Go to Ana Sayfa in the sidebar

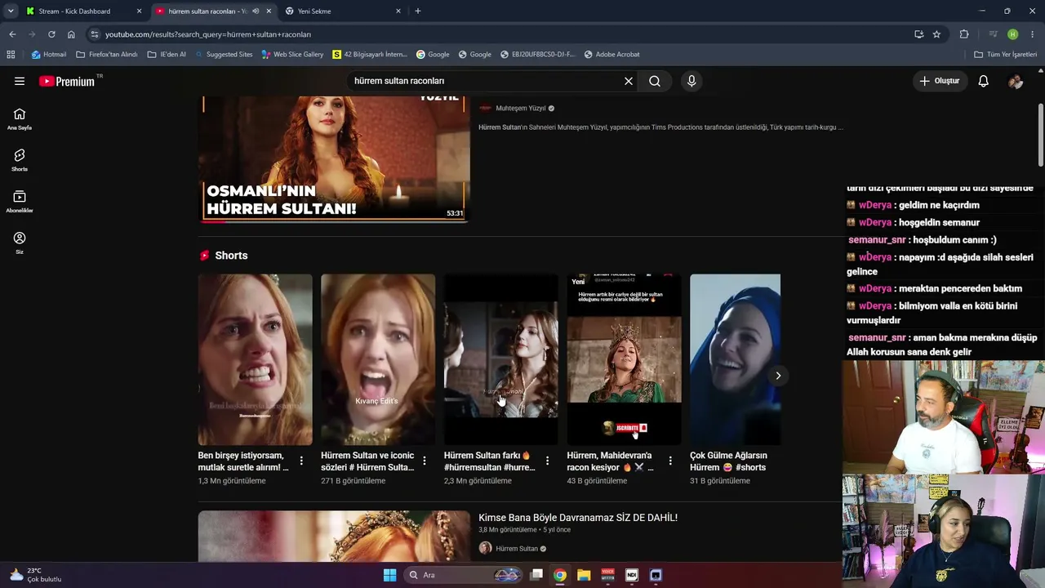(x=20, y=119)
